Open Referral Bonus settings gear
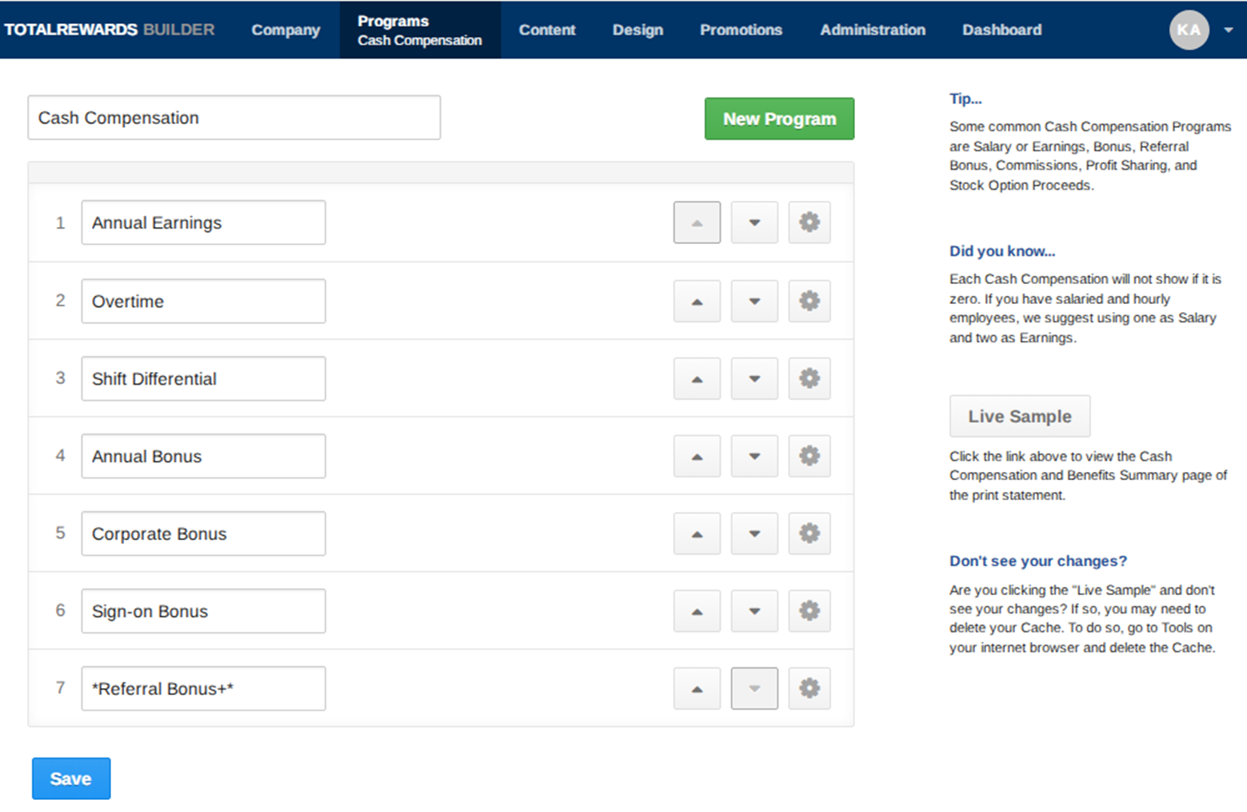 809,689
